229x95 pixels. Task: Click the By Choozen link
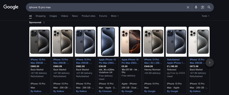(105, 91)
